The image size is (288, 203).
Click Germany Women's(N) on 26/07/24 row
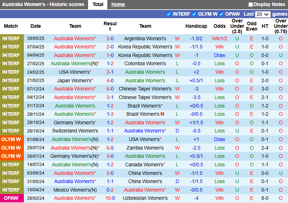[75, 156]
